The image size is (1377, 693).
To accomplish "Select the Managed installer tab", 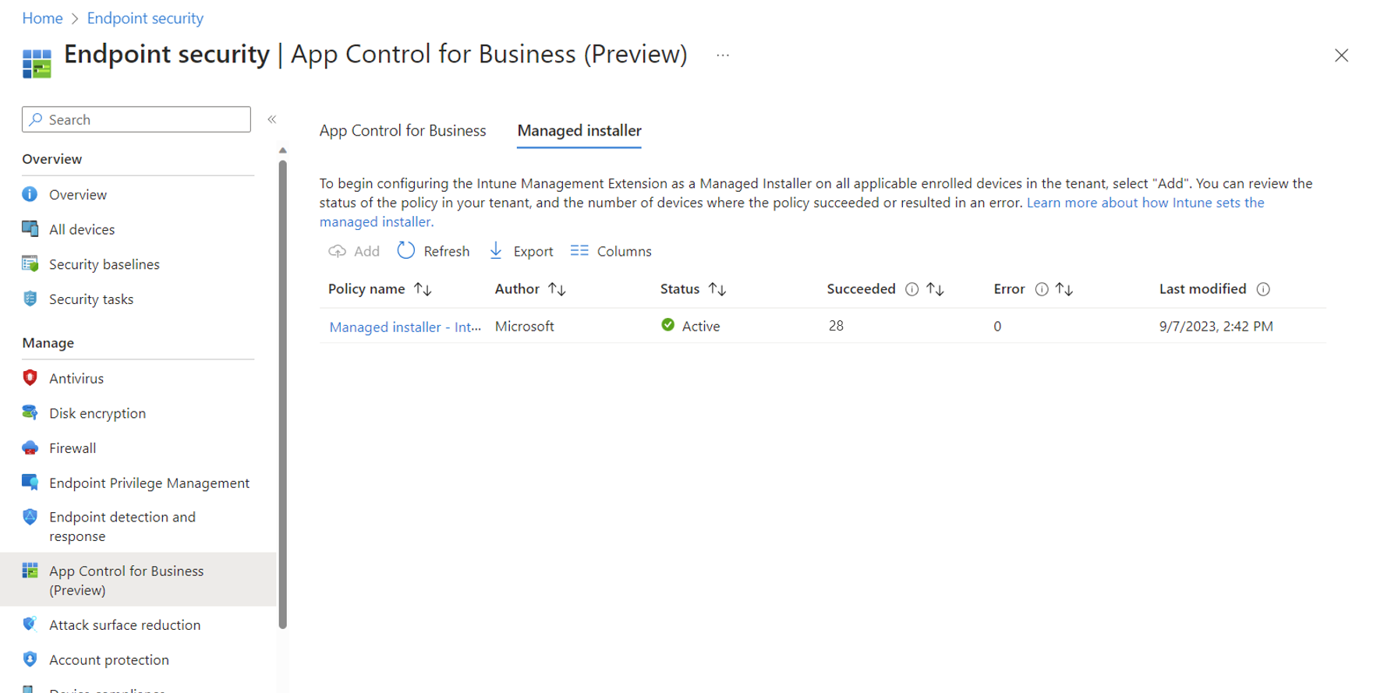I will [579, 130].
